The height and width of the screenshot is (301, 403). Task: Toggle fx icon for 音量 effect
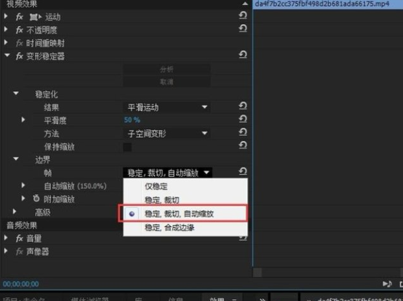coord(19,239)
